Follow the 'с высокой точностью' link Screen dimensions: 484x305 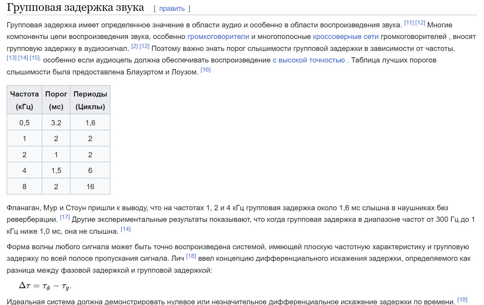tap(309, 60)
